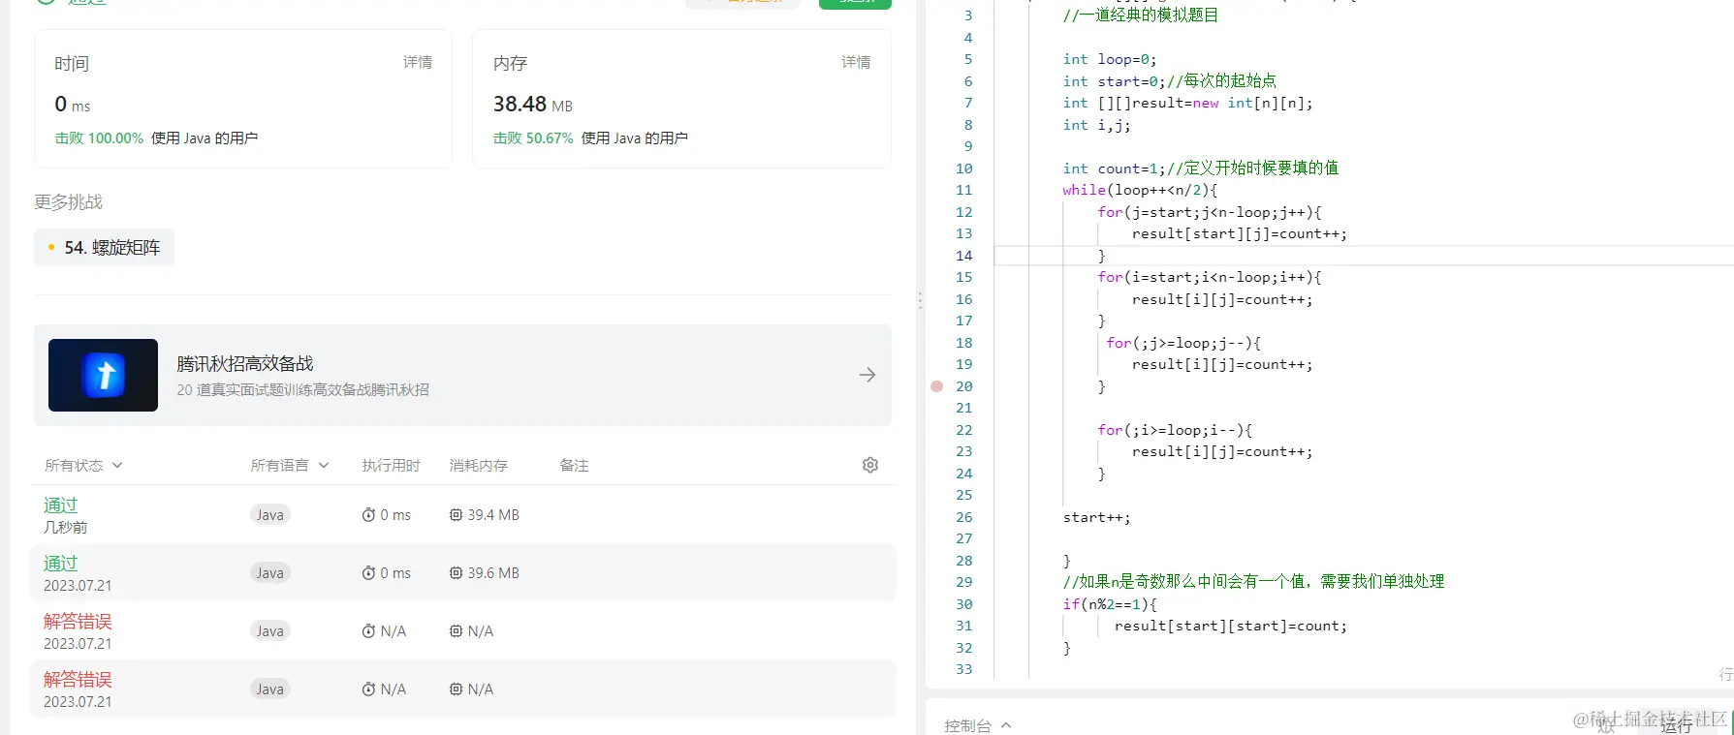Click the 击败 100.00% runtime stat
1734x735 pixels.
pyautogui.click(x=99, y=138)
